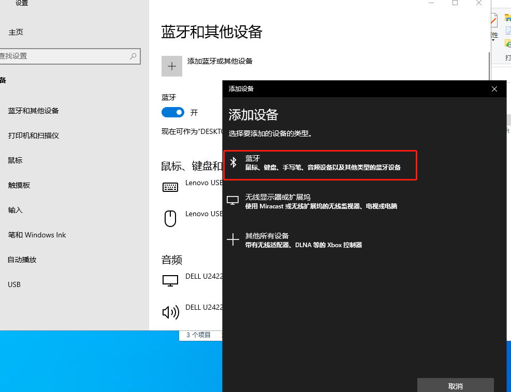Image resolution: width=511 pixels, height=392 pixels.
Task: Open USB settings from the sidebar
Action: click(x=14, y=284)
